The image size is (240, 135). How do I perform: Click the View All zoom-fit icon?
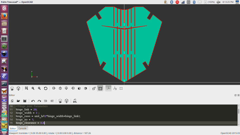point(26,88)
